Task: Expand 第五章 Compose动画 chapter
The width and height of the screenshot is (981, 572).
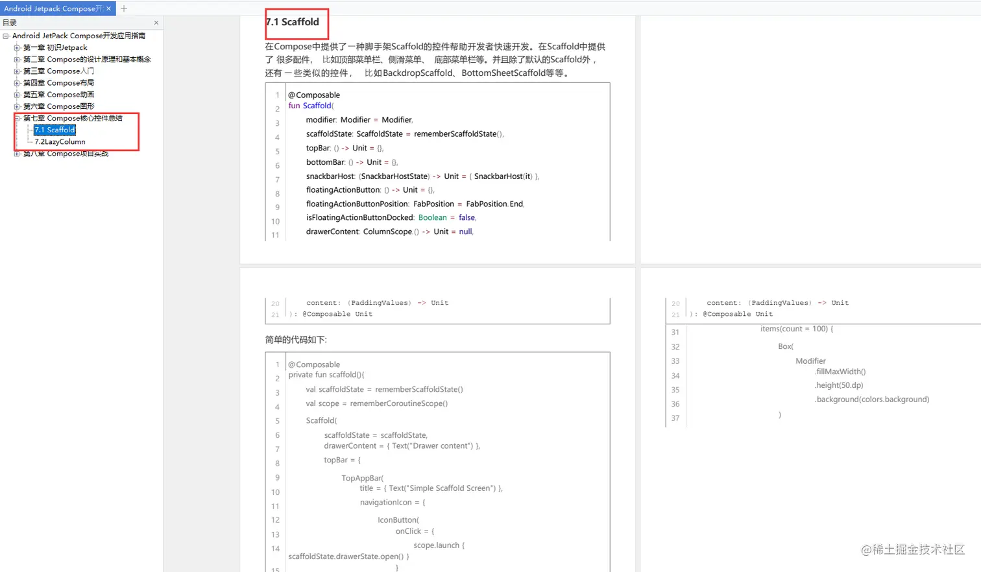Action: pyautogui.click(x=16, y=94)
